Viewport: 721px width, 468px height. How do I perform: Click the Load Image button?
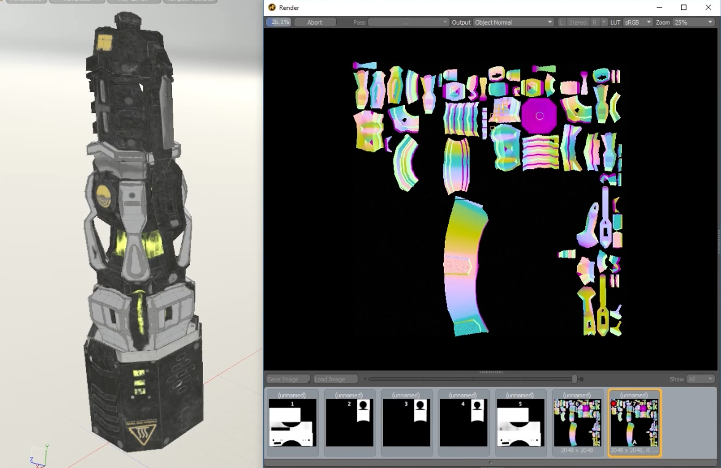coord(335,378)
